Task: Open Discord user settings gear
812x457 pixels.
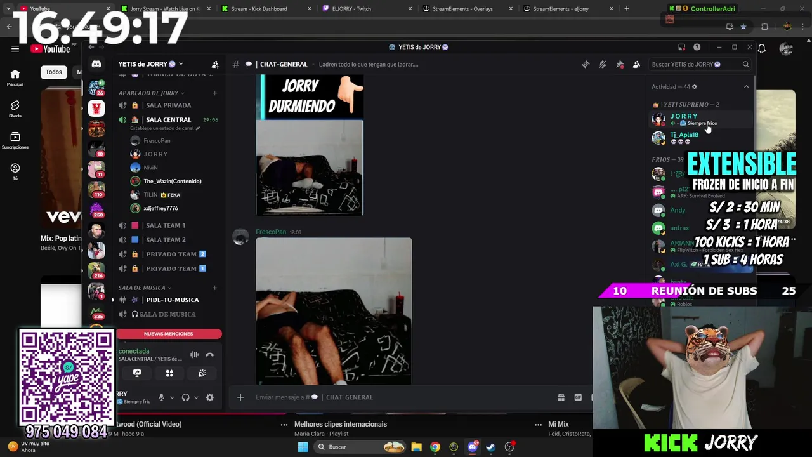Action: tap(209, 397)
